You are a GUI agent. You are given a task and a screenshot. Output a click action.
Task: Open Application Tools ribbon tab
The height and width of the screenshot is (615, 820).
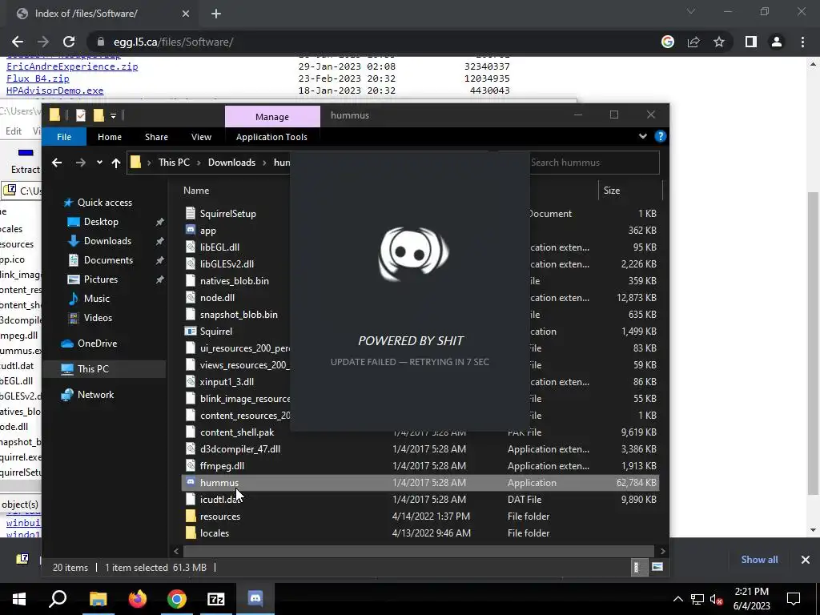(x=271, y=137)
